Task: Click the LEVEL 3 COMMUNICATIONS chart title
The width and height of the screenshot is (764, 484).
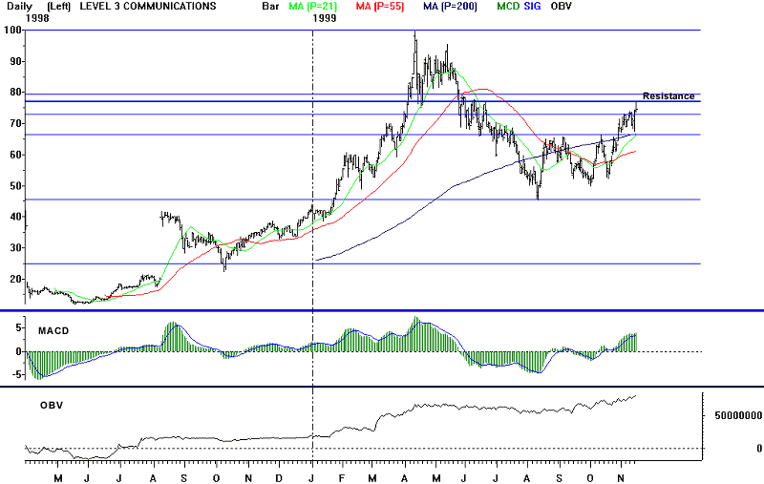Action: click(148, 7)
